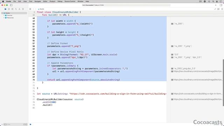
Task: Open the adjust editor options icon
Action: click(218, 9)
